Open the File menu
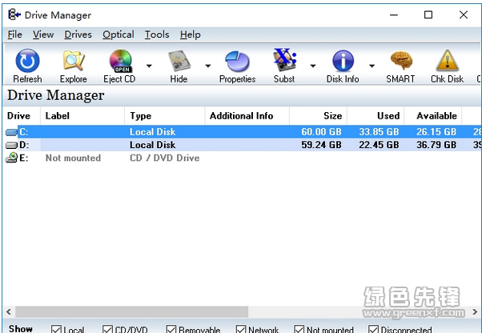This screenshot has width=482, height=333. (14, 34)
